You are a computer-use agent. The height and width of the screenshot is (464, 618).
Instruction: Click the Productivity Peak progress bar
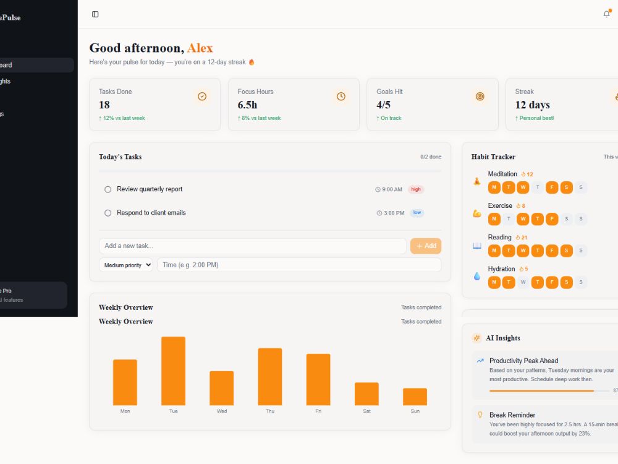tap(549, 390)
